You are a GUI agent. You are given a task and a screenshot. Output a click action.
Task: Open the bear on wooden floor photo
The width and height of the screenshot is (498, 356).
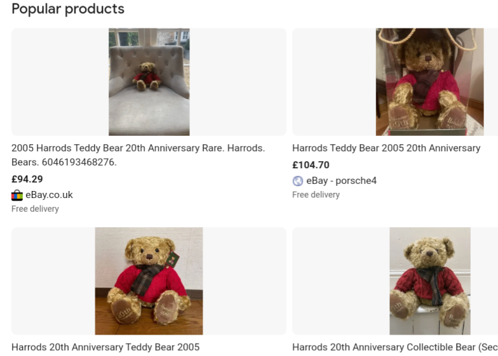[148, 281]
